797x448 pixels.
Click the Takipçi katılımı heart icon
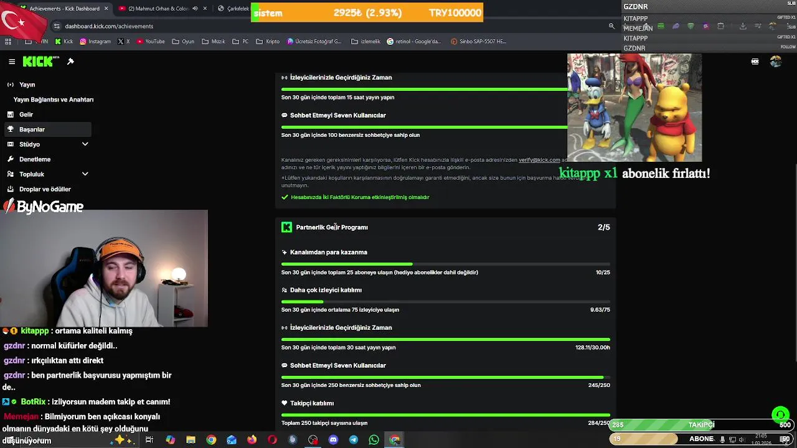coord(285,403)
